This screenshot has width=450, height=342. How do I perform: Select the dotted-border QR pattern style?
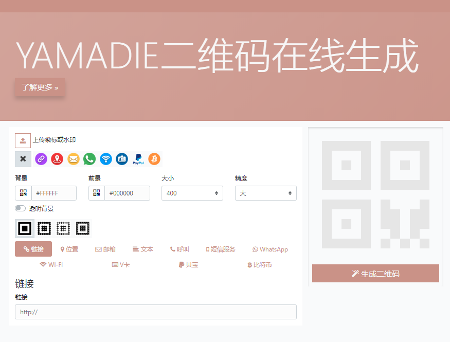(44, 229)
